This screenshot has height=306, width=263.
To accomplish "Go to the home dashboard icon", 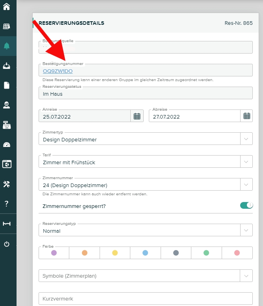I will (6, 7).
